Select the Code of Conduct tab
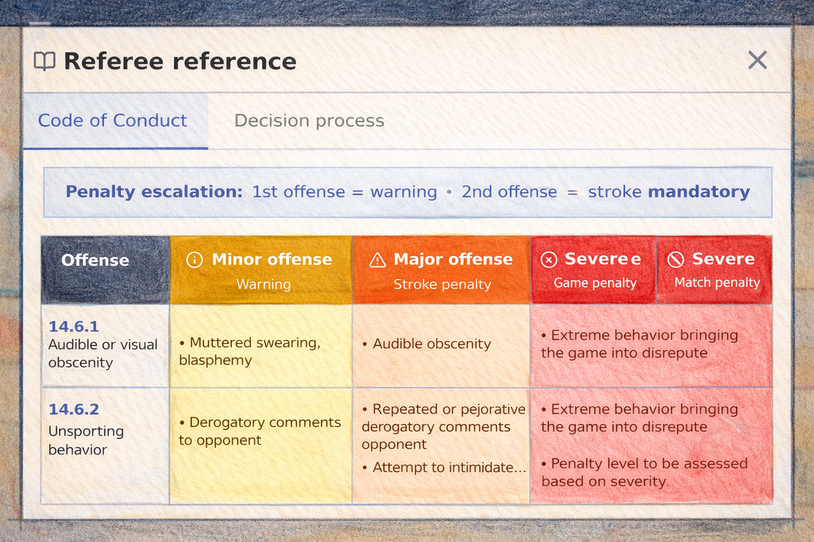814x542 pixels. click(112, 121)
